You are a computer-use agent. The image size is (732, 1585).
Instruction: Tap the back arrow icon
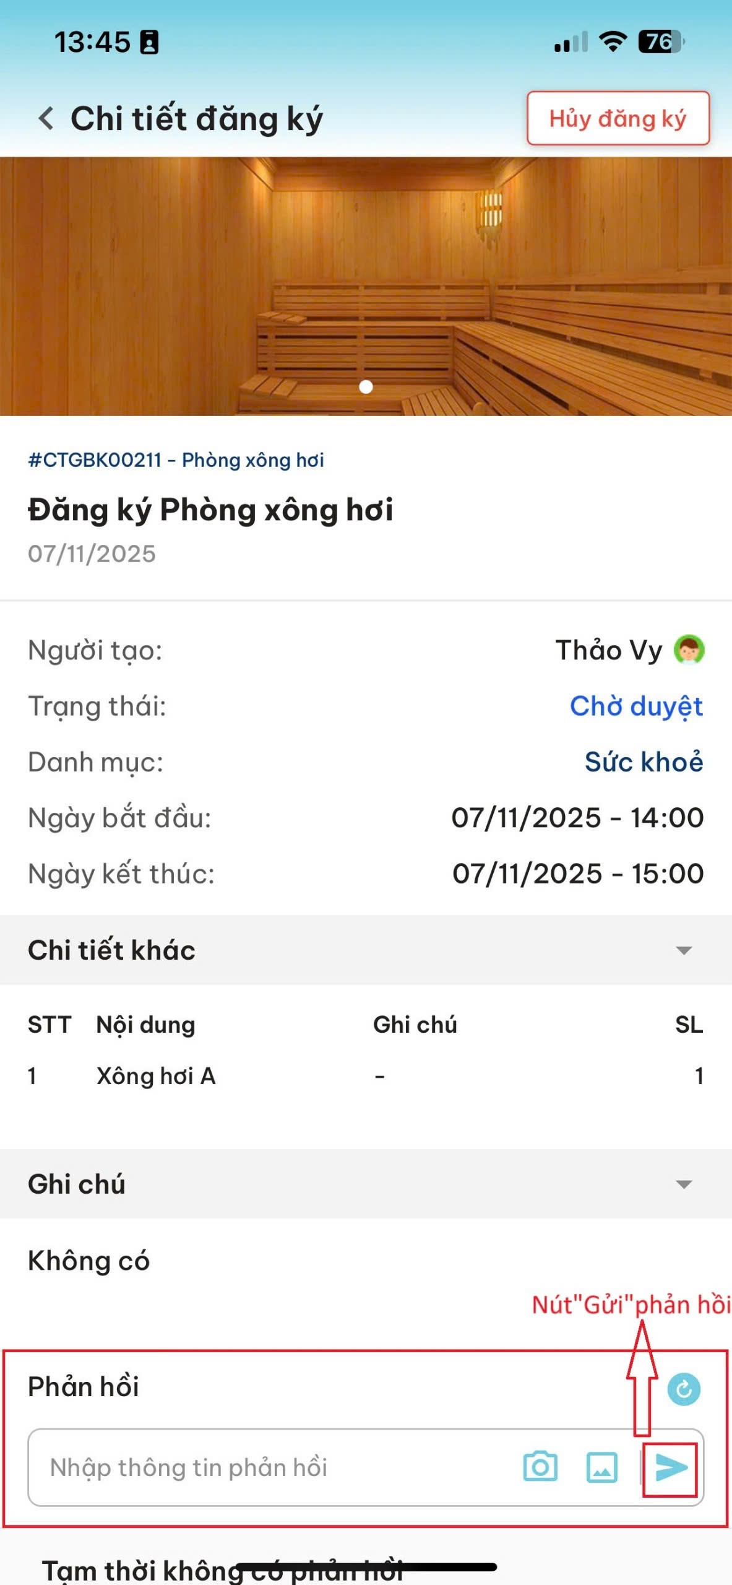click(x=46, y=118)
